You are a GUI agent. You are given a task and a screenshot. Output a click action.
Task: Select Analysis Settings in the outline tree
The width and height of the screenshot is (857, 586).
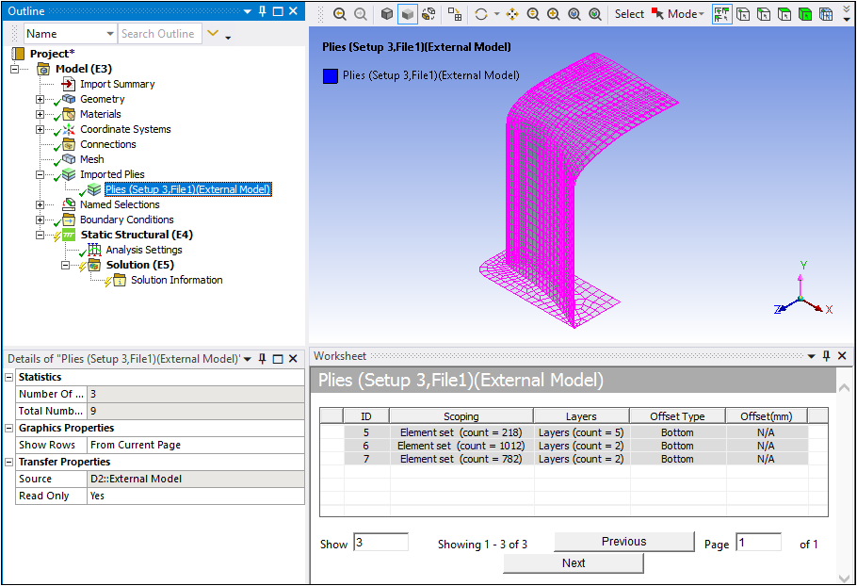click(x=143, y=250)
